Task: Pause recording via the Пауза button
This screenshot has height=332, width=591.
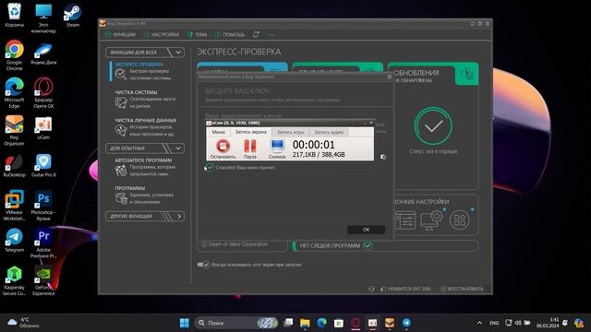Action: point(249,148)
